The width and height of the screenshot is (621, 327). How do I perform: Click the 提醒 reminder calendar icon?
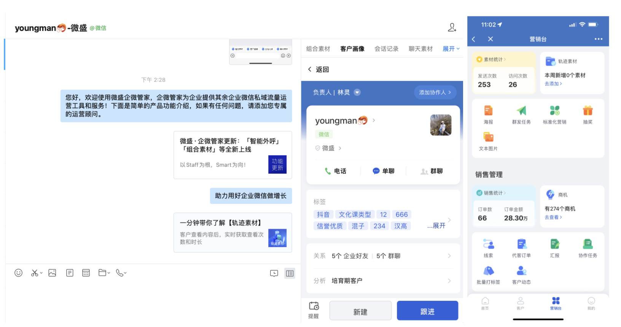pos(314,306)
